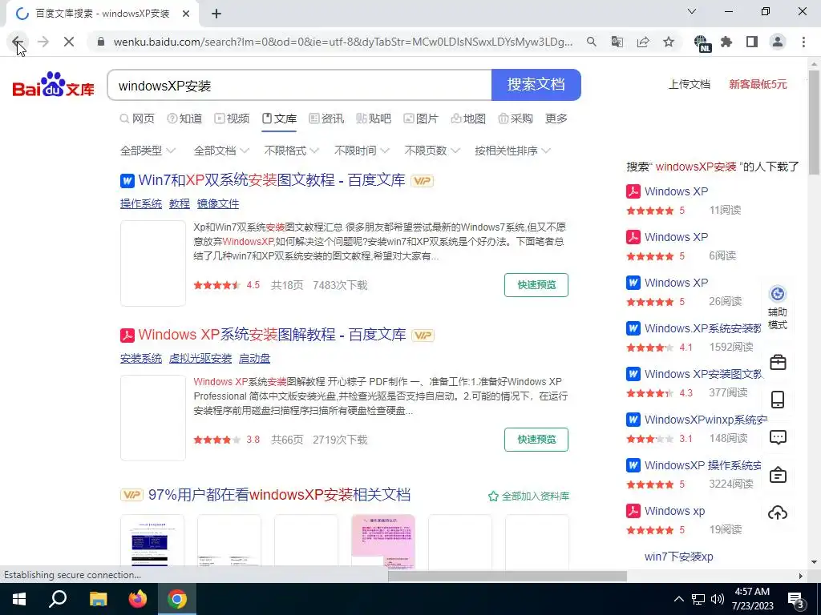Open the NL globe extension icon
The width and height of the screenshot is (821, 615).
(701, 43)
